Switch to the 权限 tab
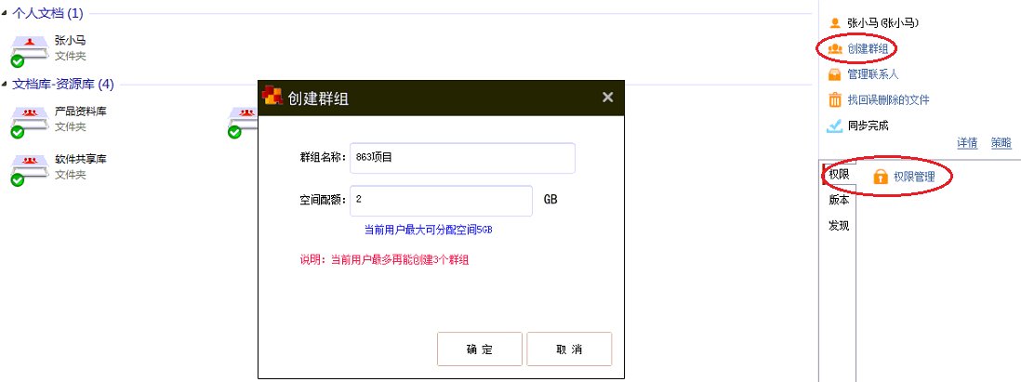Screen dimensions: 1021x382 coord(839,175)
